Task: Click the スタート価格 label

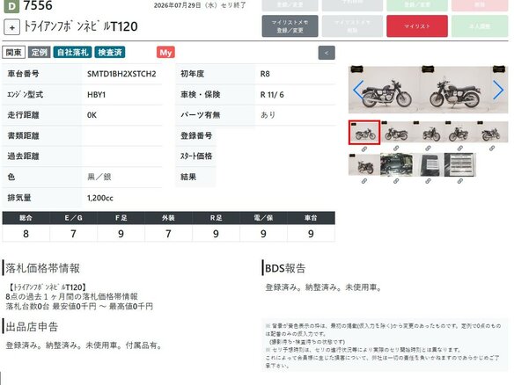Action: (x=196, y=156)
